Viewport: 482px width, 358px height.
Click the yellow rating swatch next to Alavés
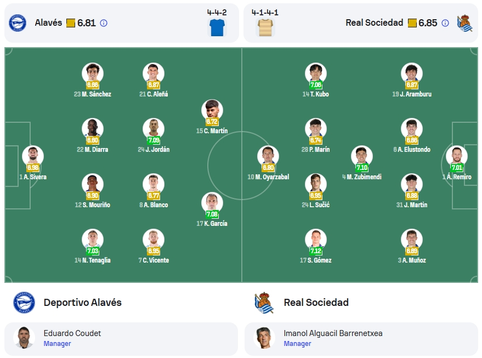(71, 23)
